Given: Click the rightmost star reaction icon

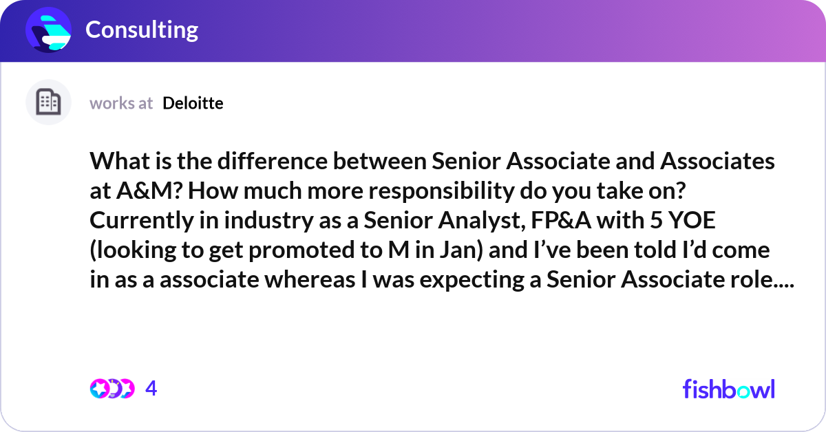Looking at the screenshot, I should point(125,389).
